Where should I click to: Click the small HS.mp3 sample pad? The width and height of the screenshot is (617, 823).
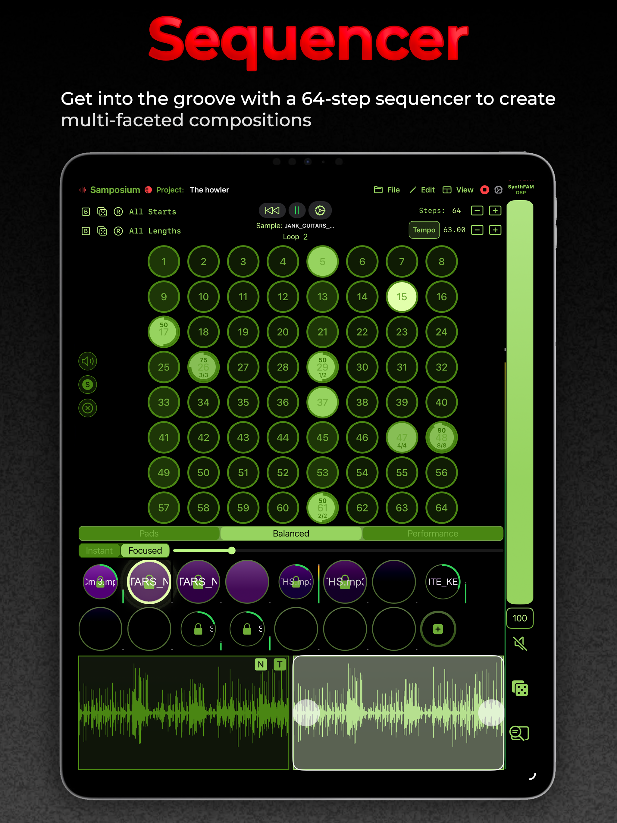[296, 581]
